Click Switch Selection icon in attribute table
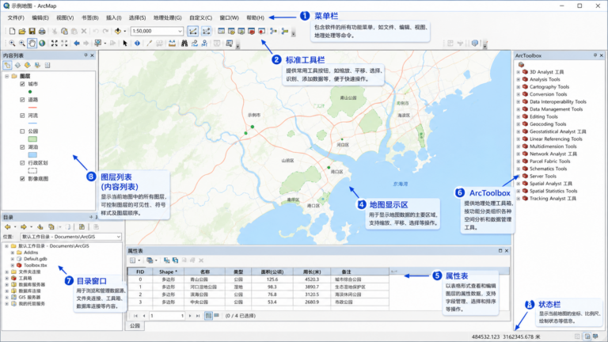608x342 pixels. click(x=175, y=260)
